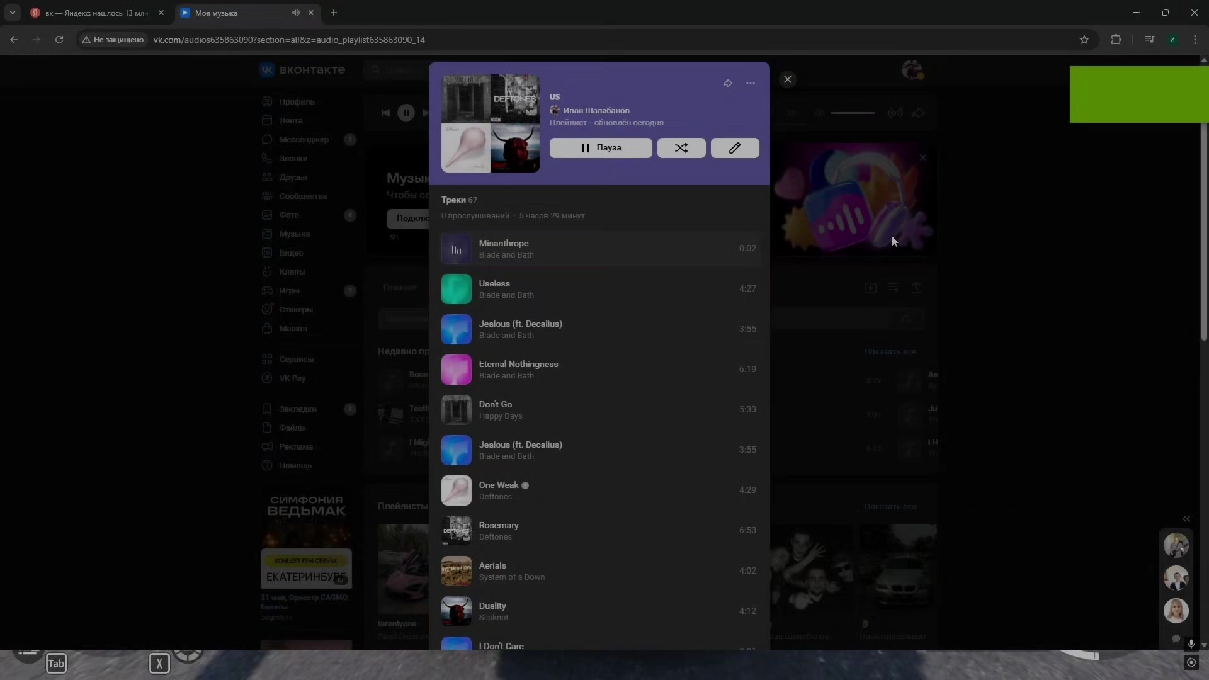Click the share arrow icon in playlist header

pyautogui.click(x=727, y=83)
